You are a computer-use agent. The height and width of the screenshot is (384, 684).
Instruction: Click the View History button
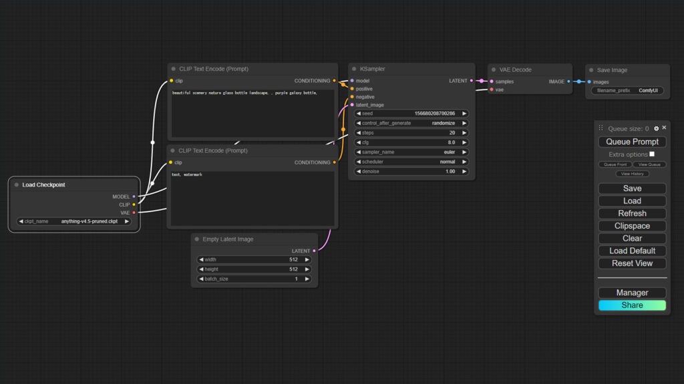(632, 174)
